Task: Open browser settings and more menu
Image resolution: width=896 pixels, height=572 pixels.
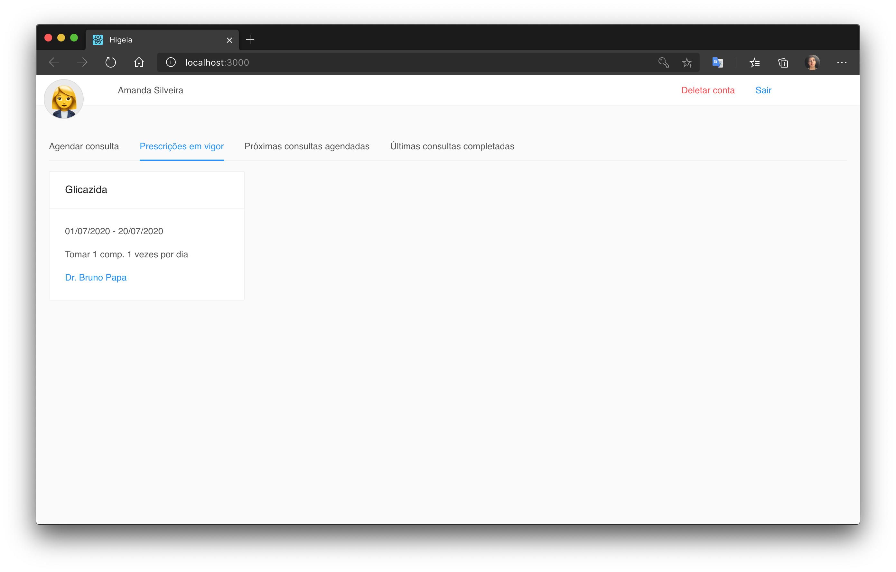Action: [842, 62]
